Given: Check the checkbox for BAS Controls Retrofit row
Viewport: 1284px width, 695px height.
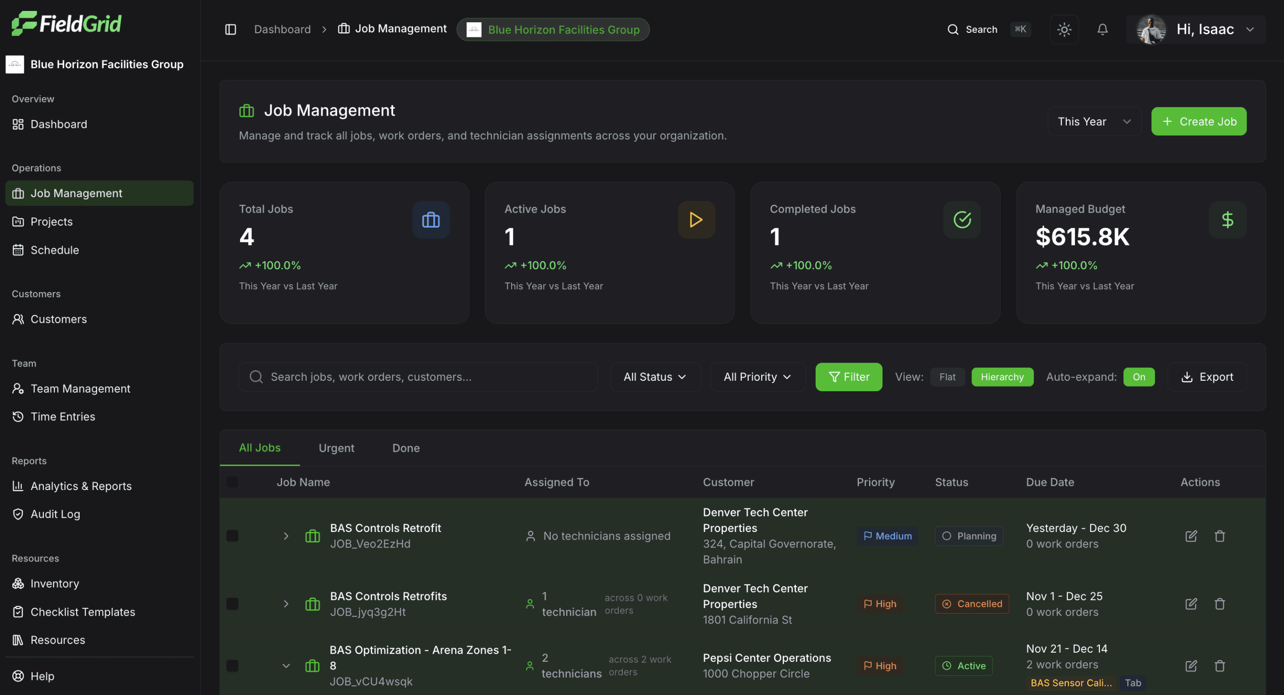Looking at the screenshot, I should pyautogui.click(x=233, y=536).
